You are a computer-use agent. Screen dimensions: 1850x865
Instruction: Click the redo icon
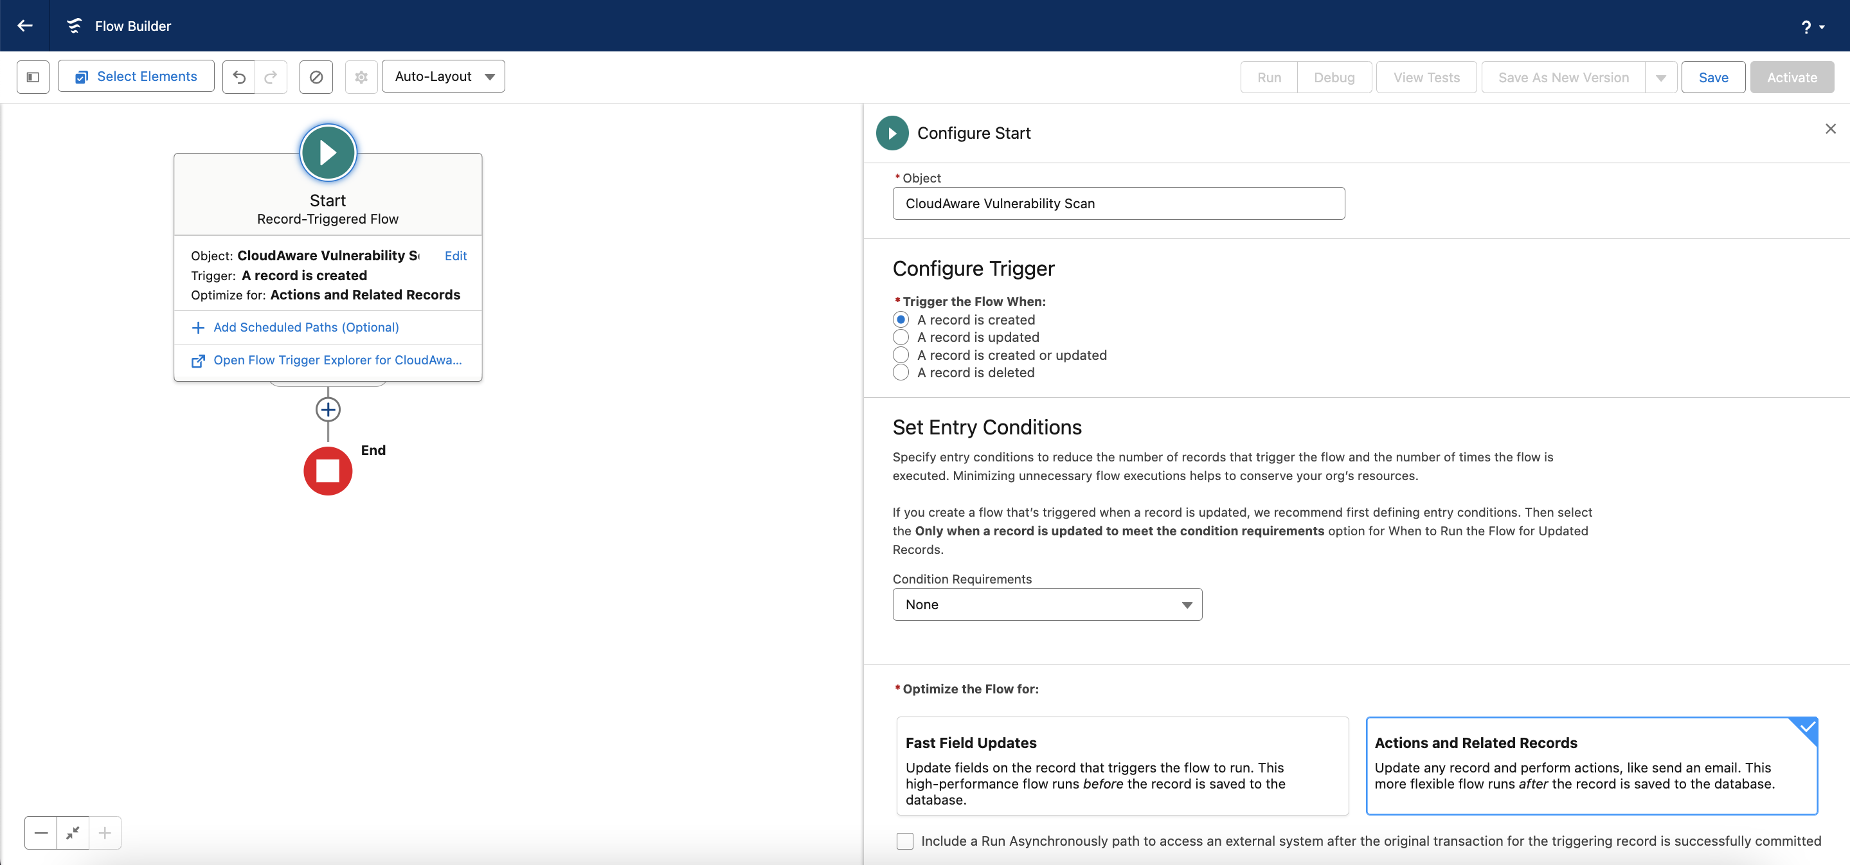click(271, 76)
